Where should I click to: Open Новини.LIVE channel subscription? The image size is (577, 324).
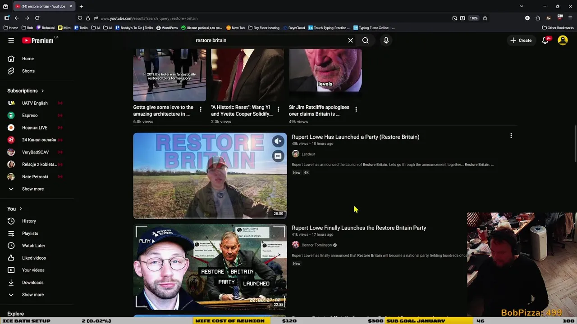point(35,127)
